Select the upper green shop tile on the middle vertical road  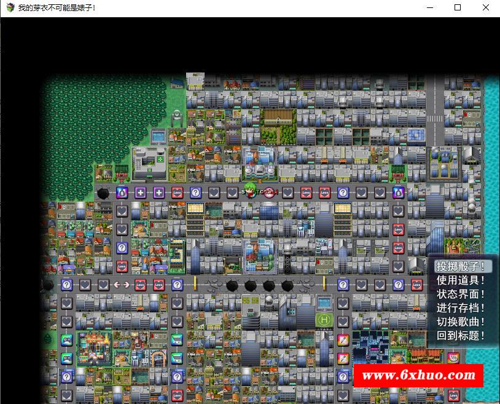(178, 340)
